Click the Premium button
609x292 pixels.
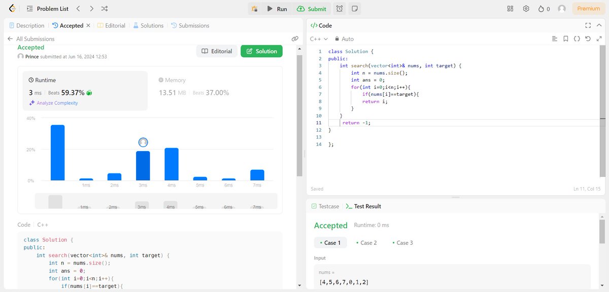click(x=589, y=9)
